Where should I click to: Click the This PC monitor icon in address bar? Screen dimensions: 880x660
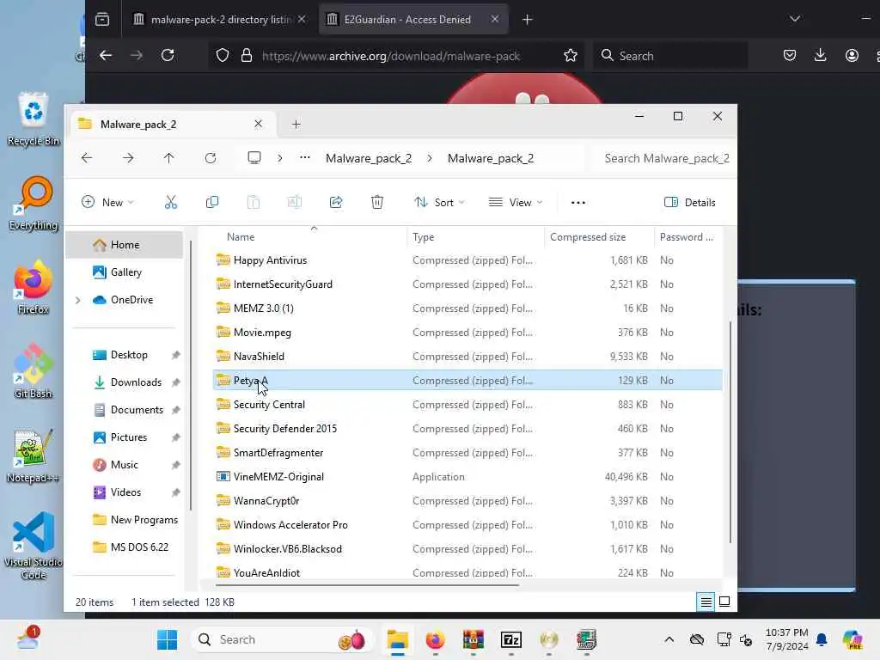[254, 158]
